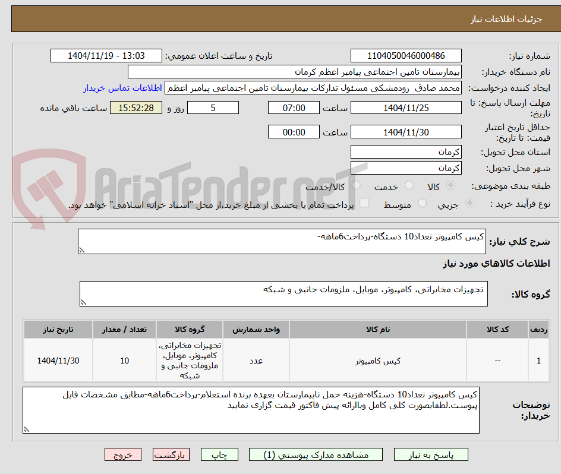Click the item code cell --
Screen dimensions: 561x474
tap(497, 361)
